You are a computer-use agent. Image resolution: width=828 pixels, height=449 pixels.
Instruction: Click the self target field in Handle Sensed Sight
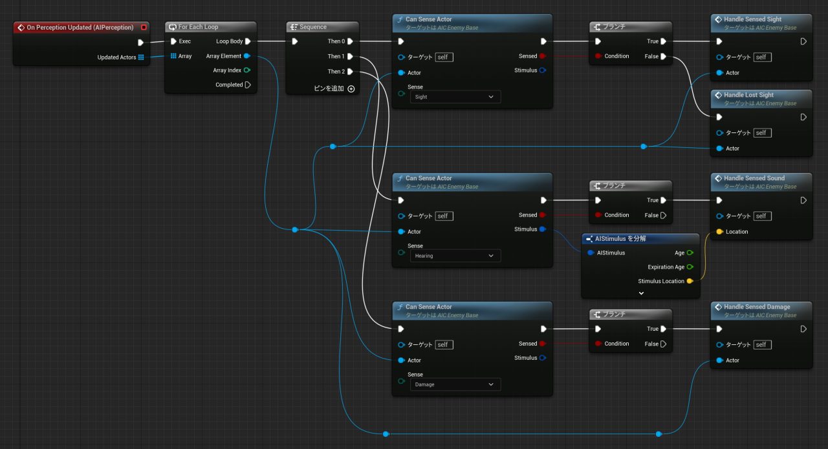761,57
